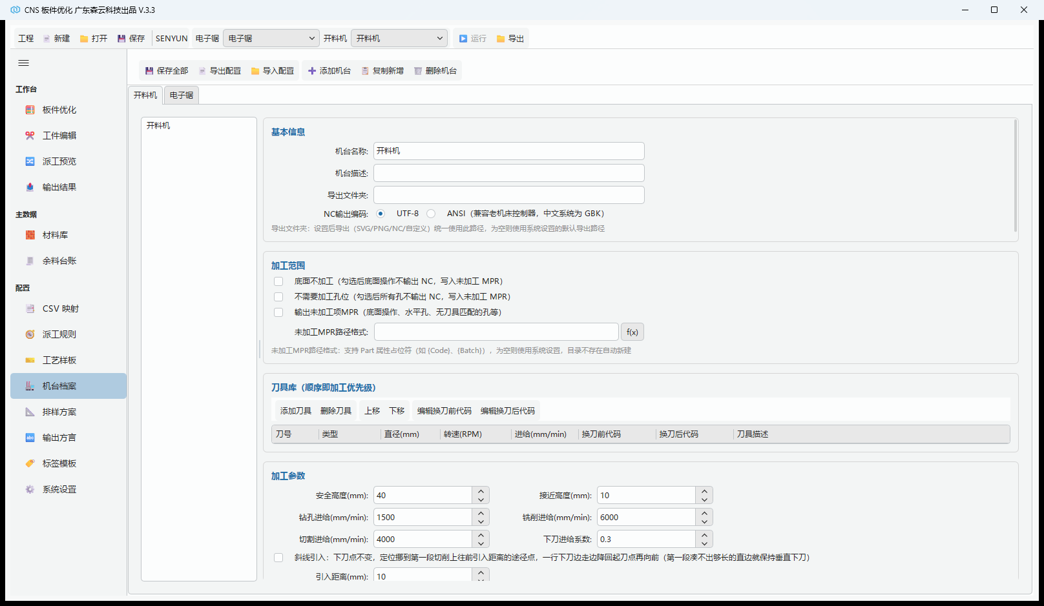Select the ANSI encoding radio button
This screenshot has width=1044, height=606.
[431, 214]
